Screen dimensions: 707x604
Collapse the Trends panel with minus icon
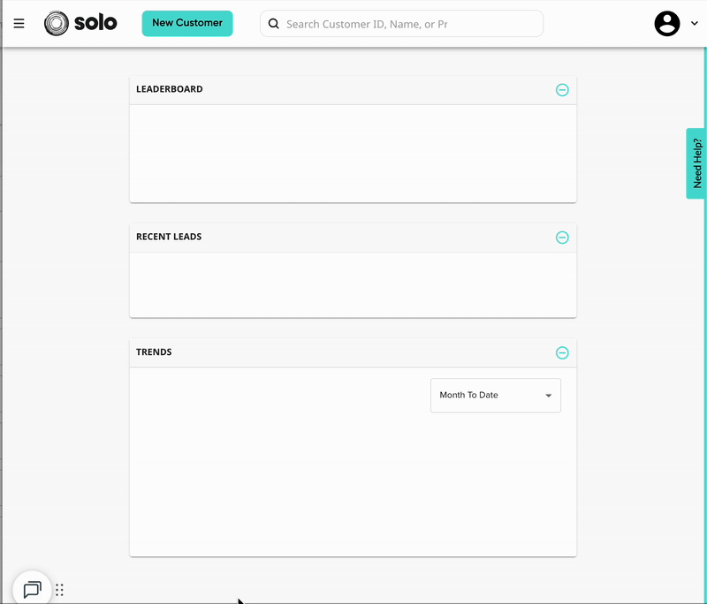pos(562,353)
